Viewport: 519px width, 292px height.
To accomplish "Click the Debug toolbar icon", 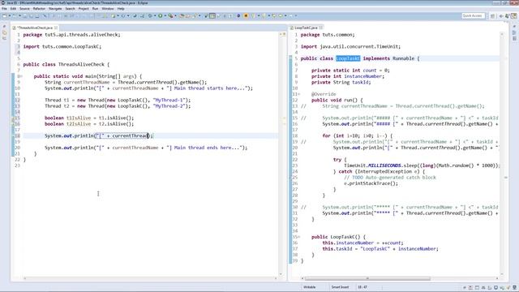I will [x=150, y=15].
